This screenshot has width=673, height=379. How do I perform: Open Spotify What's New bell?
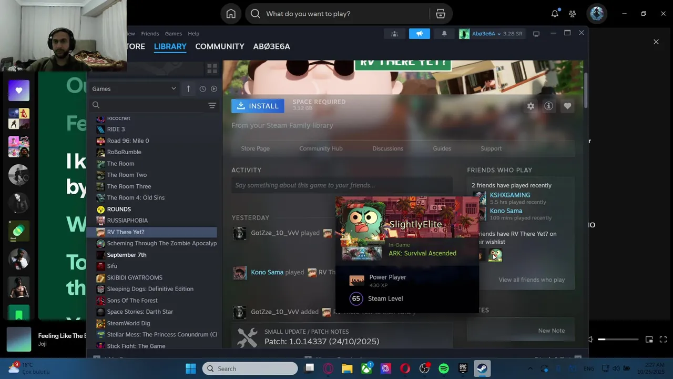555,14
